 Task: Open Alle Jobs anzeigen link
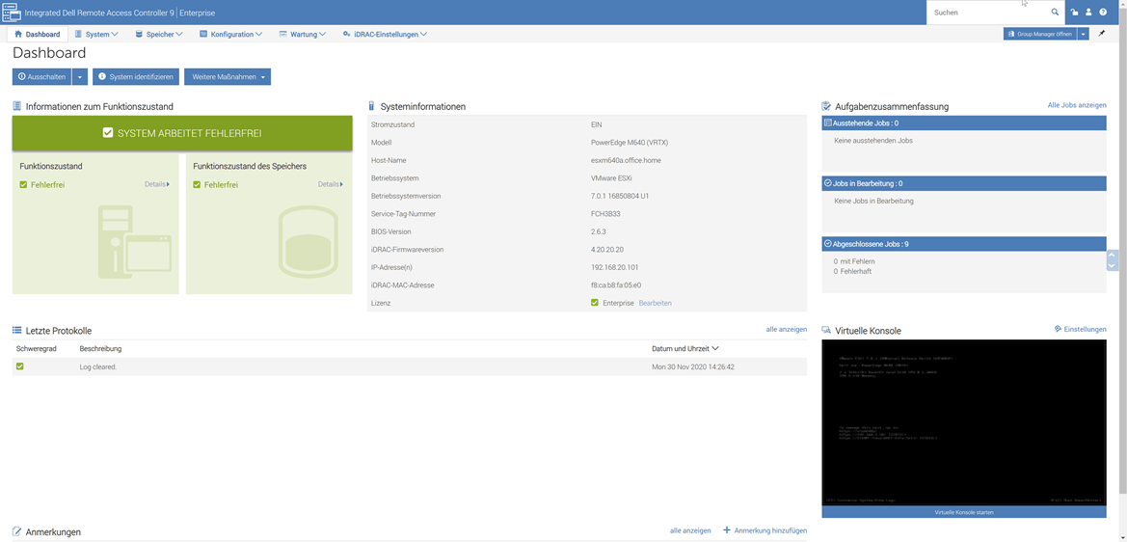1077,105
